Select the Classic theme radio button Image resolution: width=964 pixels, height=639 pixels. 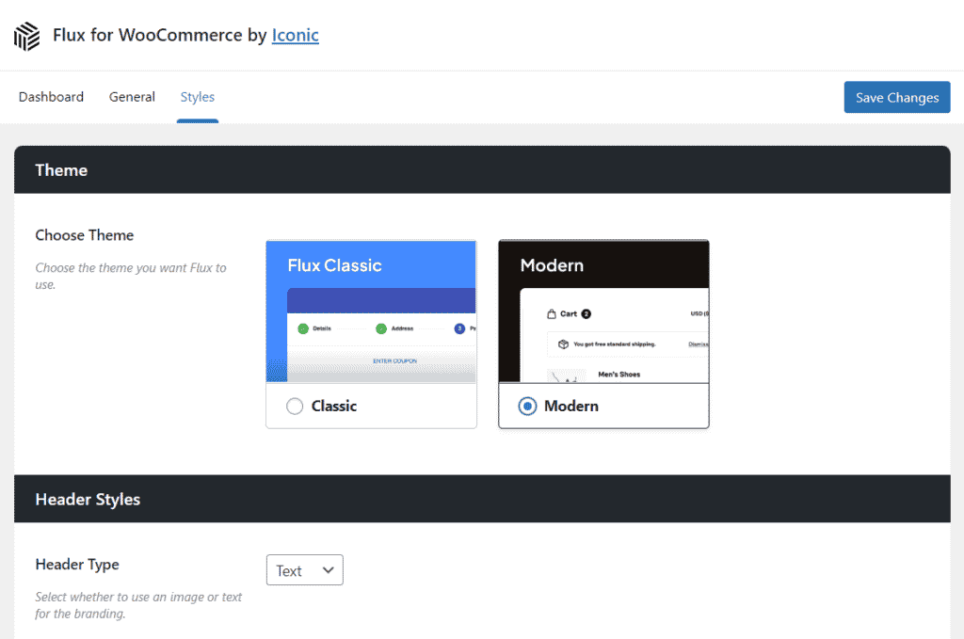click(x=294, y=406)
